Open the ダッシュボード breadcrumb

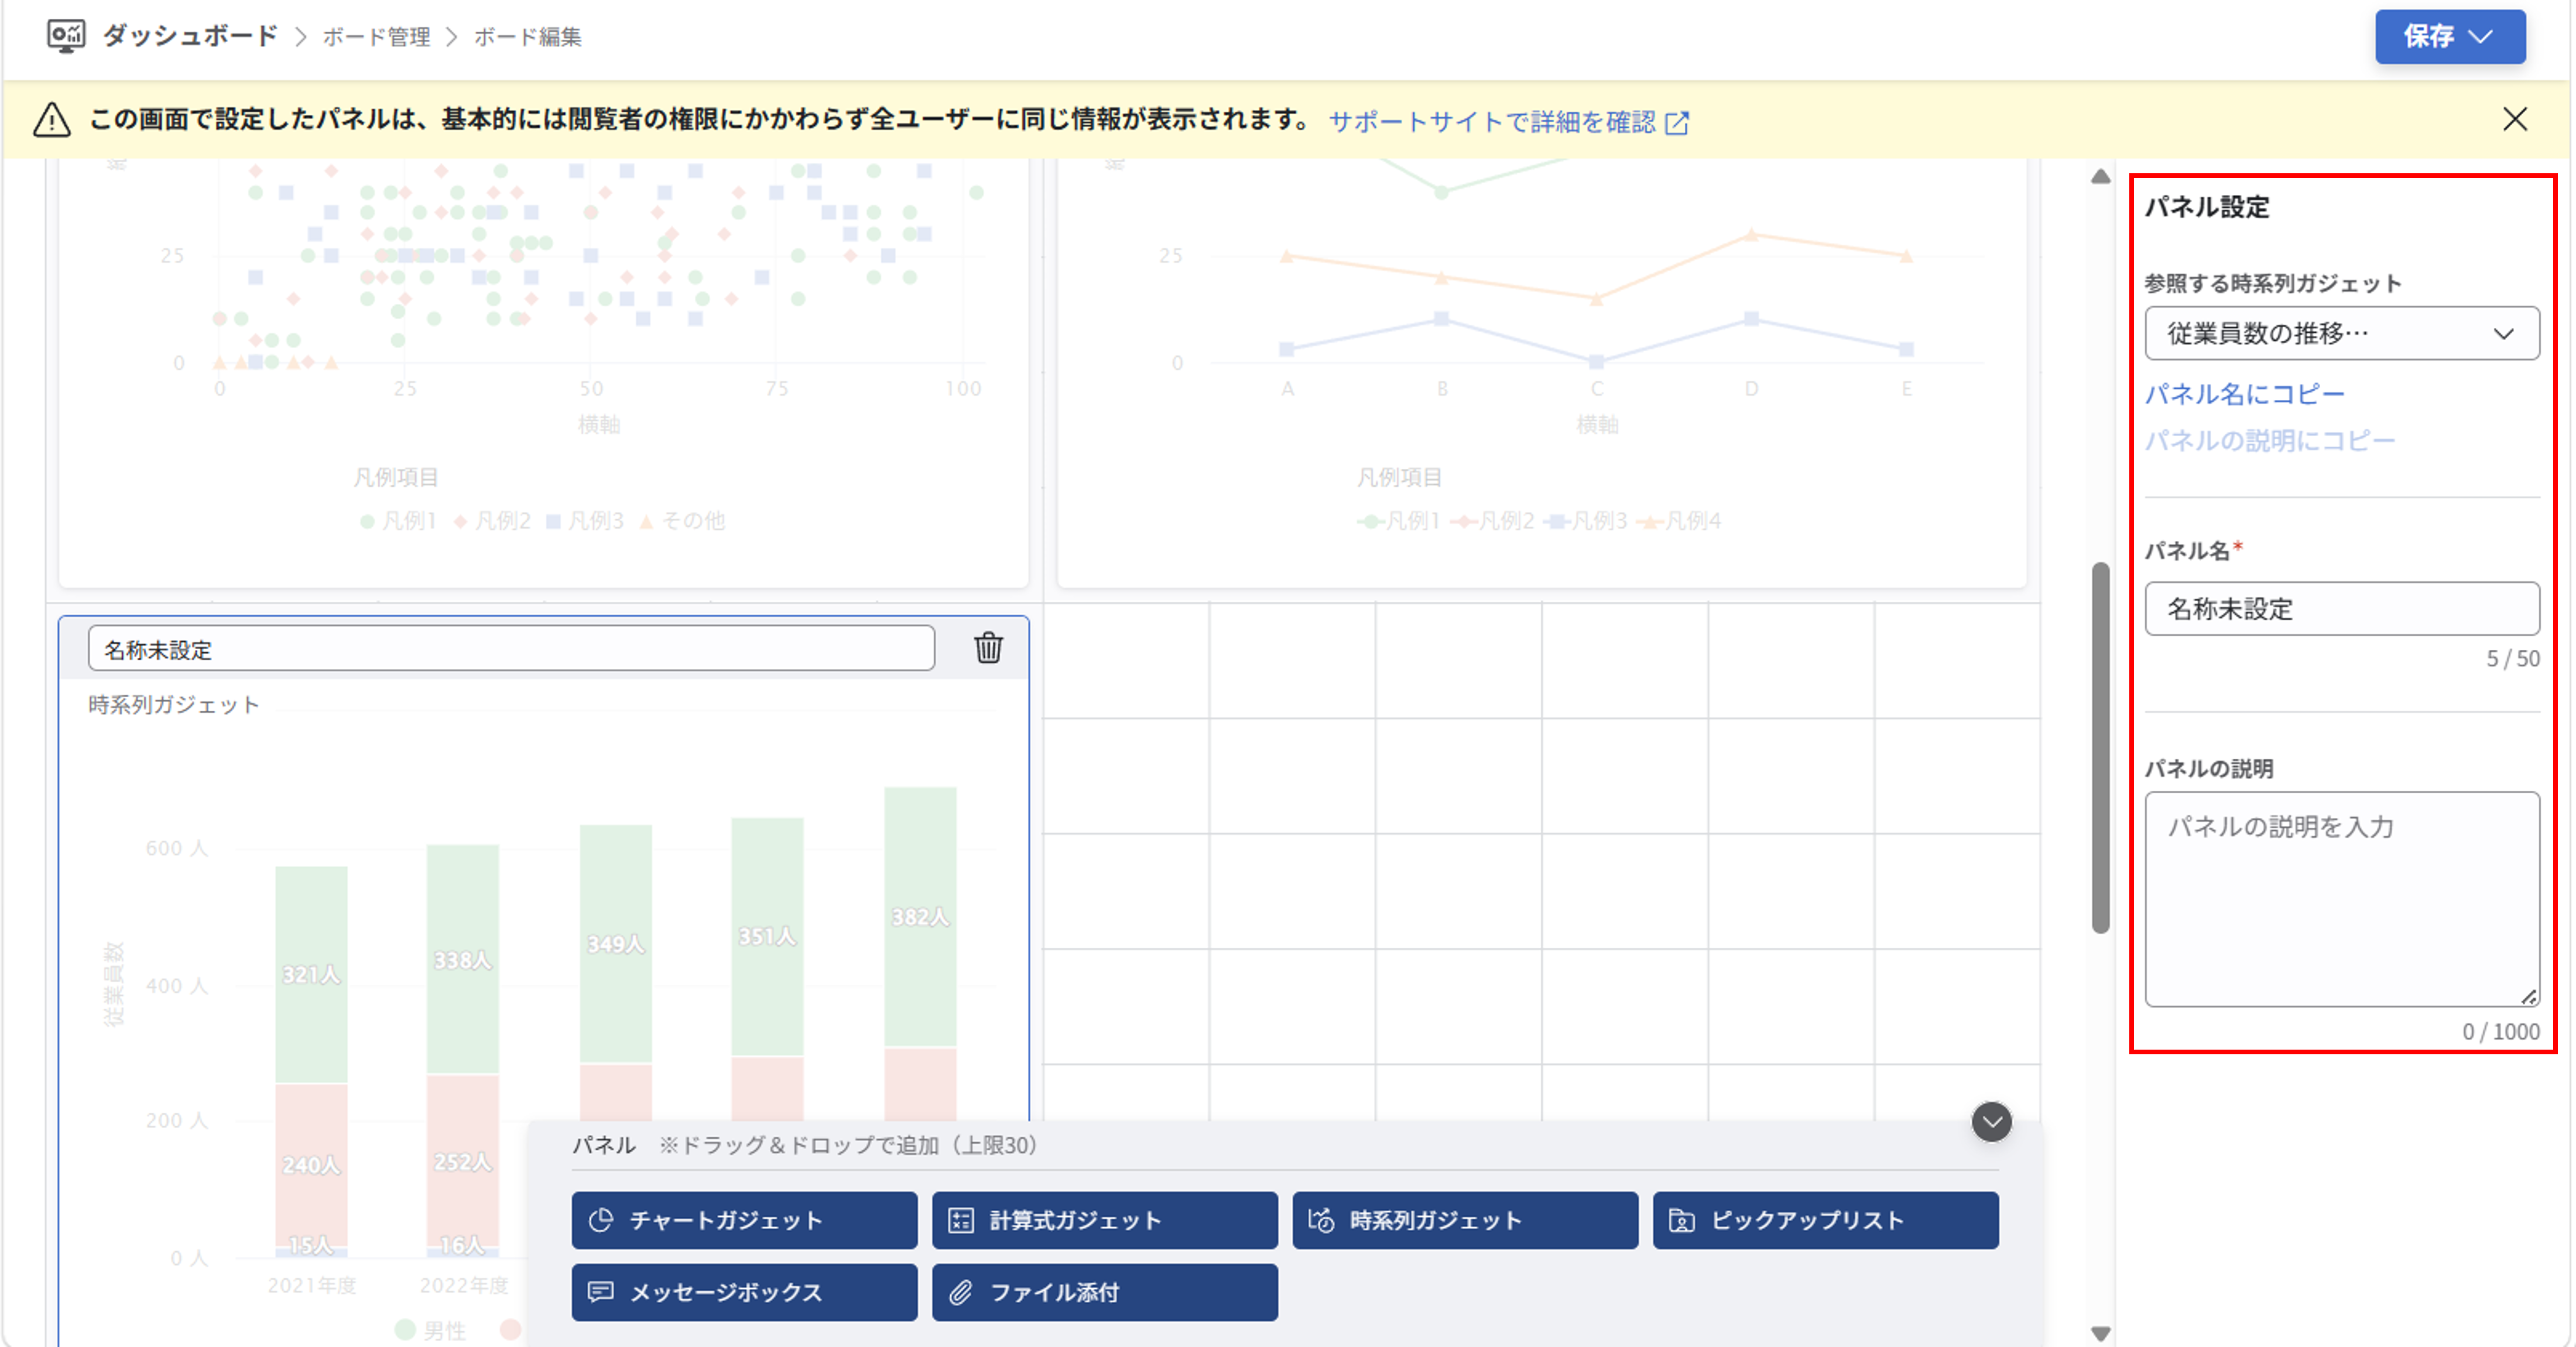[190, 36]
